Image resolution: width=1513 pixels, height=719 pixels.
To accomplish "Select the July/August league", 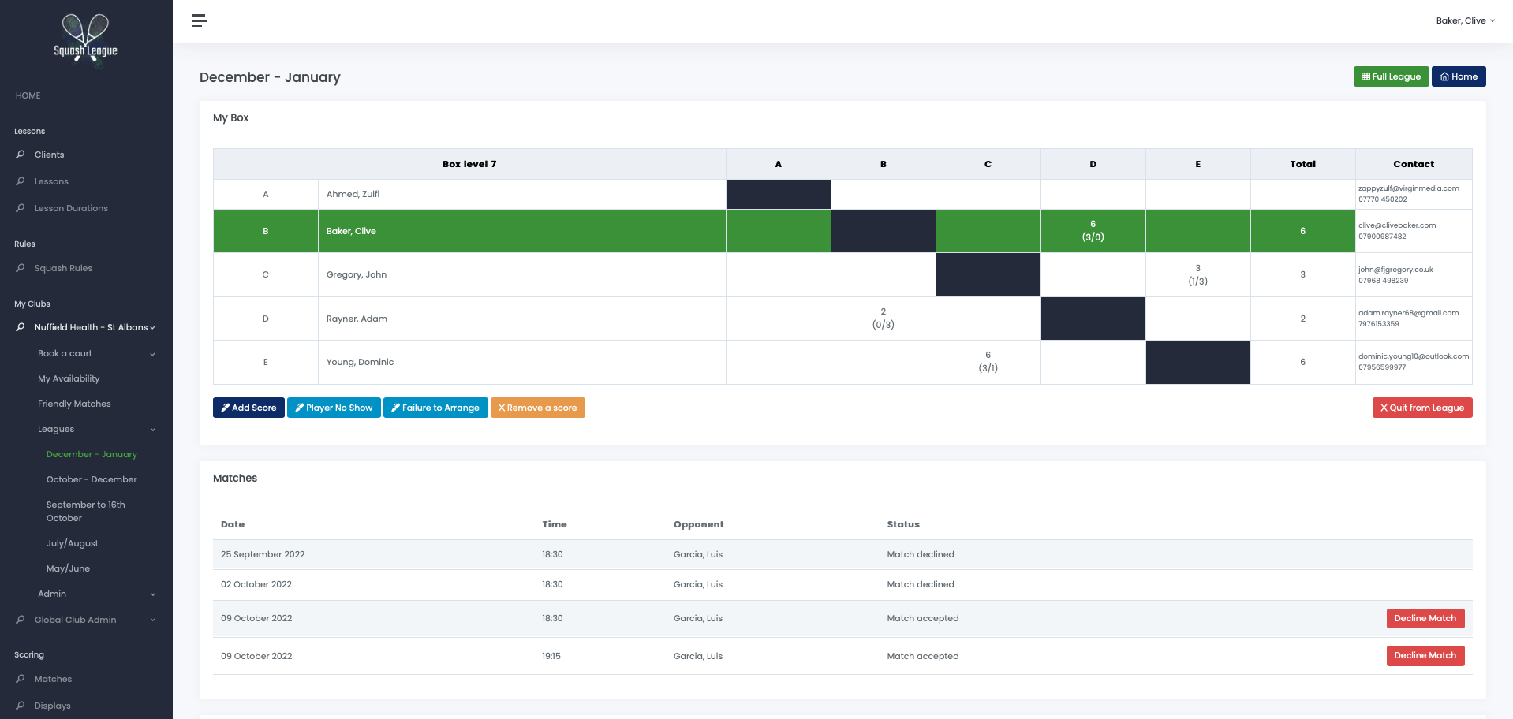I will tap(72, 543).
